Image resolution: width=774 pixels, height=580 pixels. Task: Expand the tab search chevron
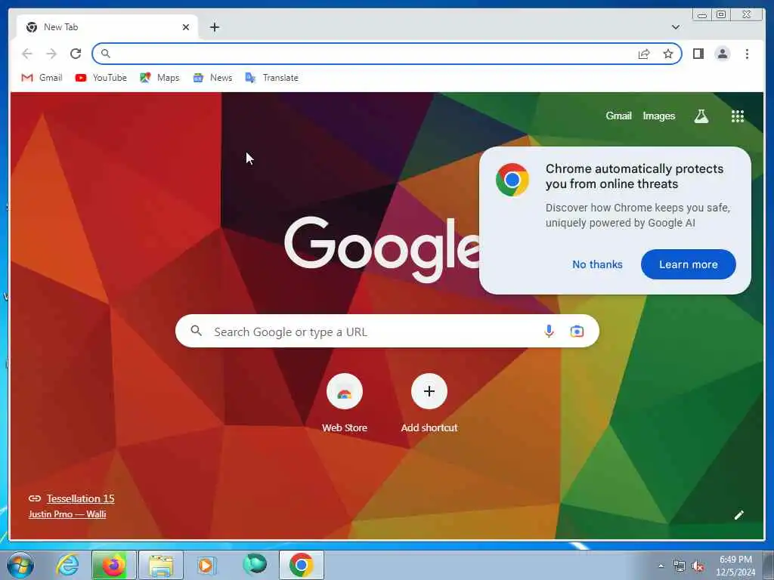tap(675, 27)
